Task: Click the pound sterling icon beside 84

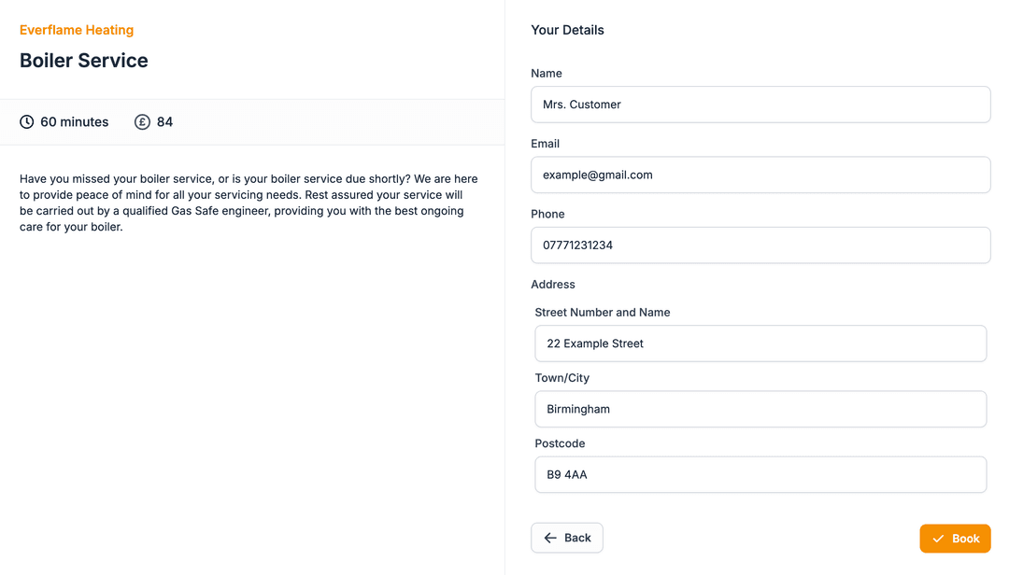Action: 141,121
